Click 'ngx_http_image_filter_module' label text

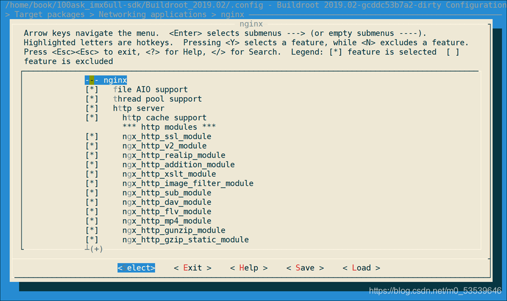tap(188, 183)
